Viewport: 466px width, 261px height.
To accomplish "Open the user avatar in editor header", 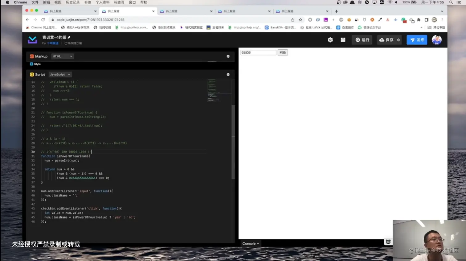I will [437, 40].
